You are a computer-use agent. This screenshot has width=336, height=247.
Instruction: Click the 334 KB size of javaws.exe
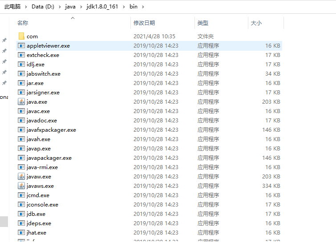click(271, 186)
